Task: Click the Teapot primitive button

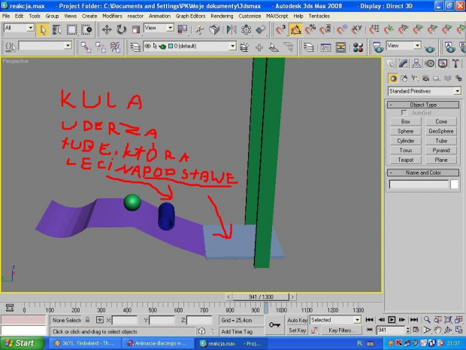Action: click(x=405, y=160)
